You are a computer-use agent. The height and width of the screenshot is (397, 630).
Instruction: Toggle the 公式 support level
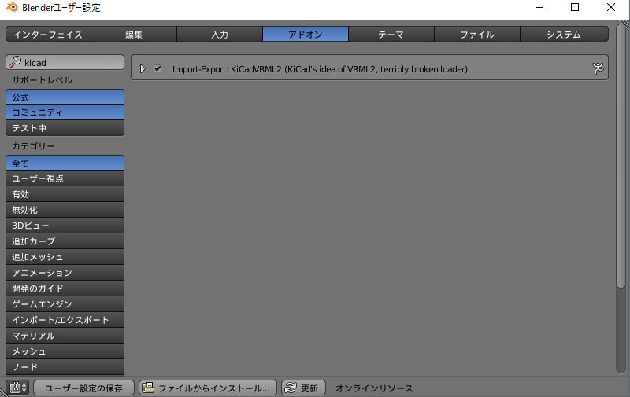(65, 97)
